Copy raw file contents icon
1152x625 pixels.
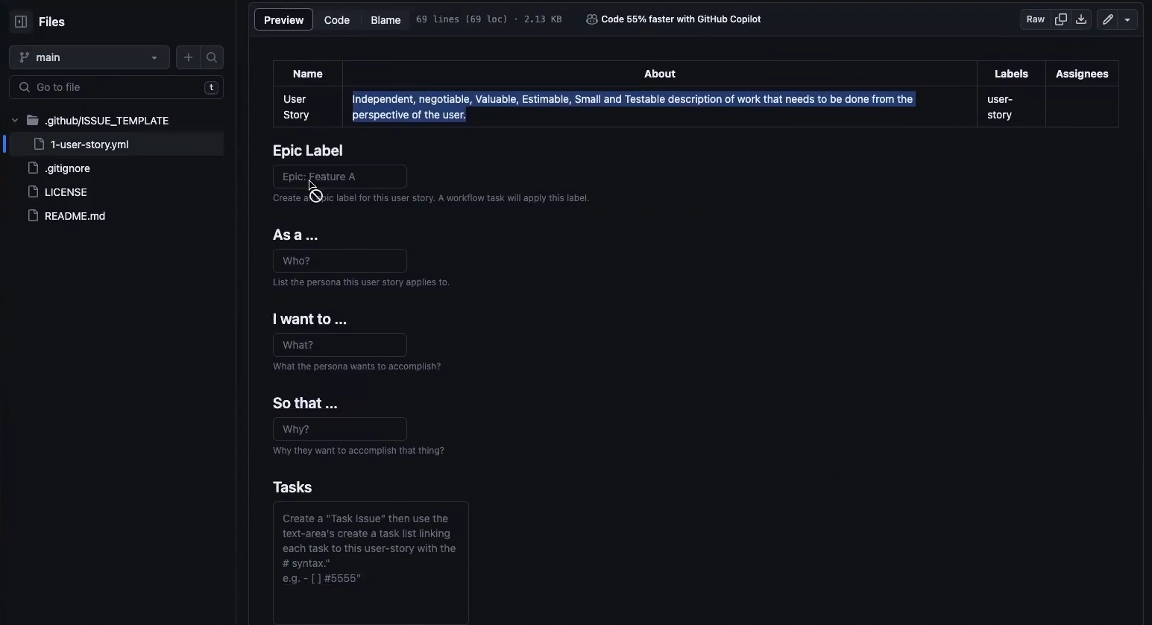pos(1061,19)
